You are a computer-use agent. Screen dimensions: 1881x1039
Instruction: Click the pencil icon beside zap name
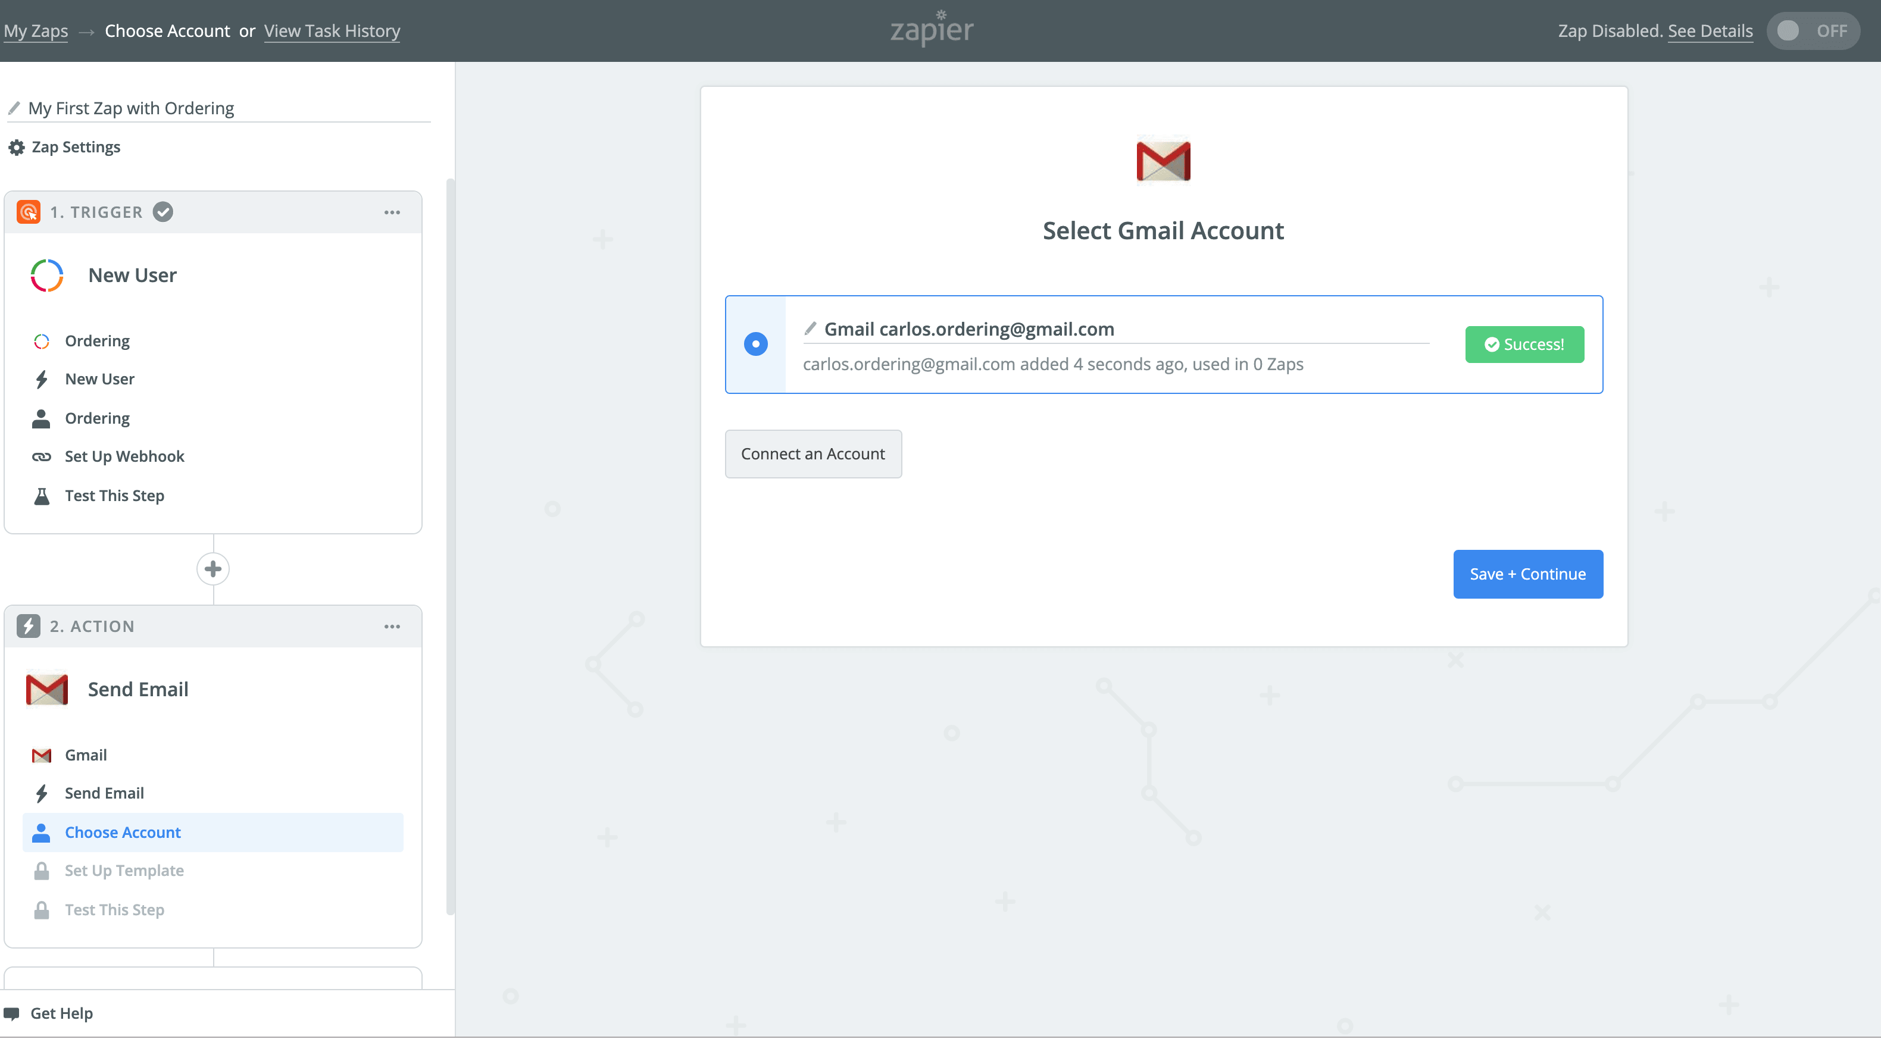click(14, 108)
